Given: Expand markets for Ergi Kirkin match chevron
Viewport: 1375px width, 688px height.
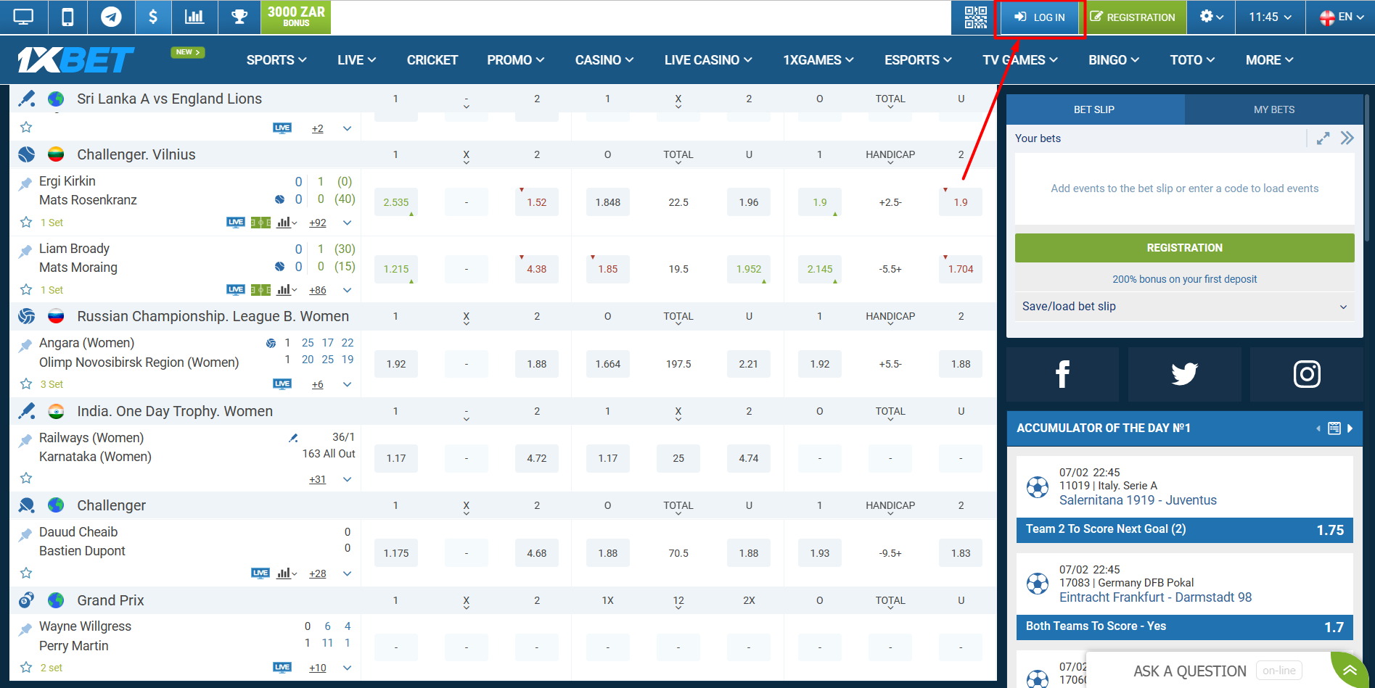Looking at the screenshot, I should point(348,223).
